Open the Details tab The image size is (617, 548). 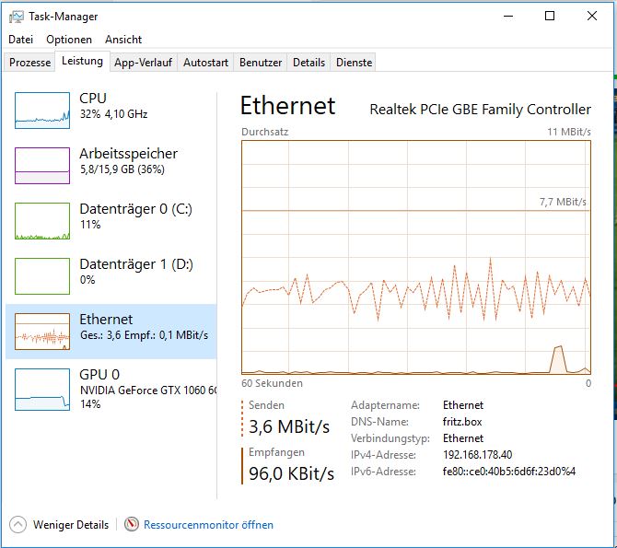pos(308,63)
